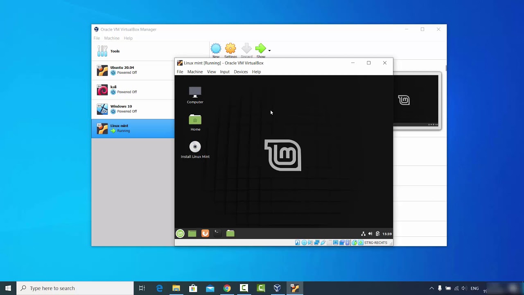
Task: Select the Windows 10 virtual machine
Action: tap(133, 109)
